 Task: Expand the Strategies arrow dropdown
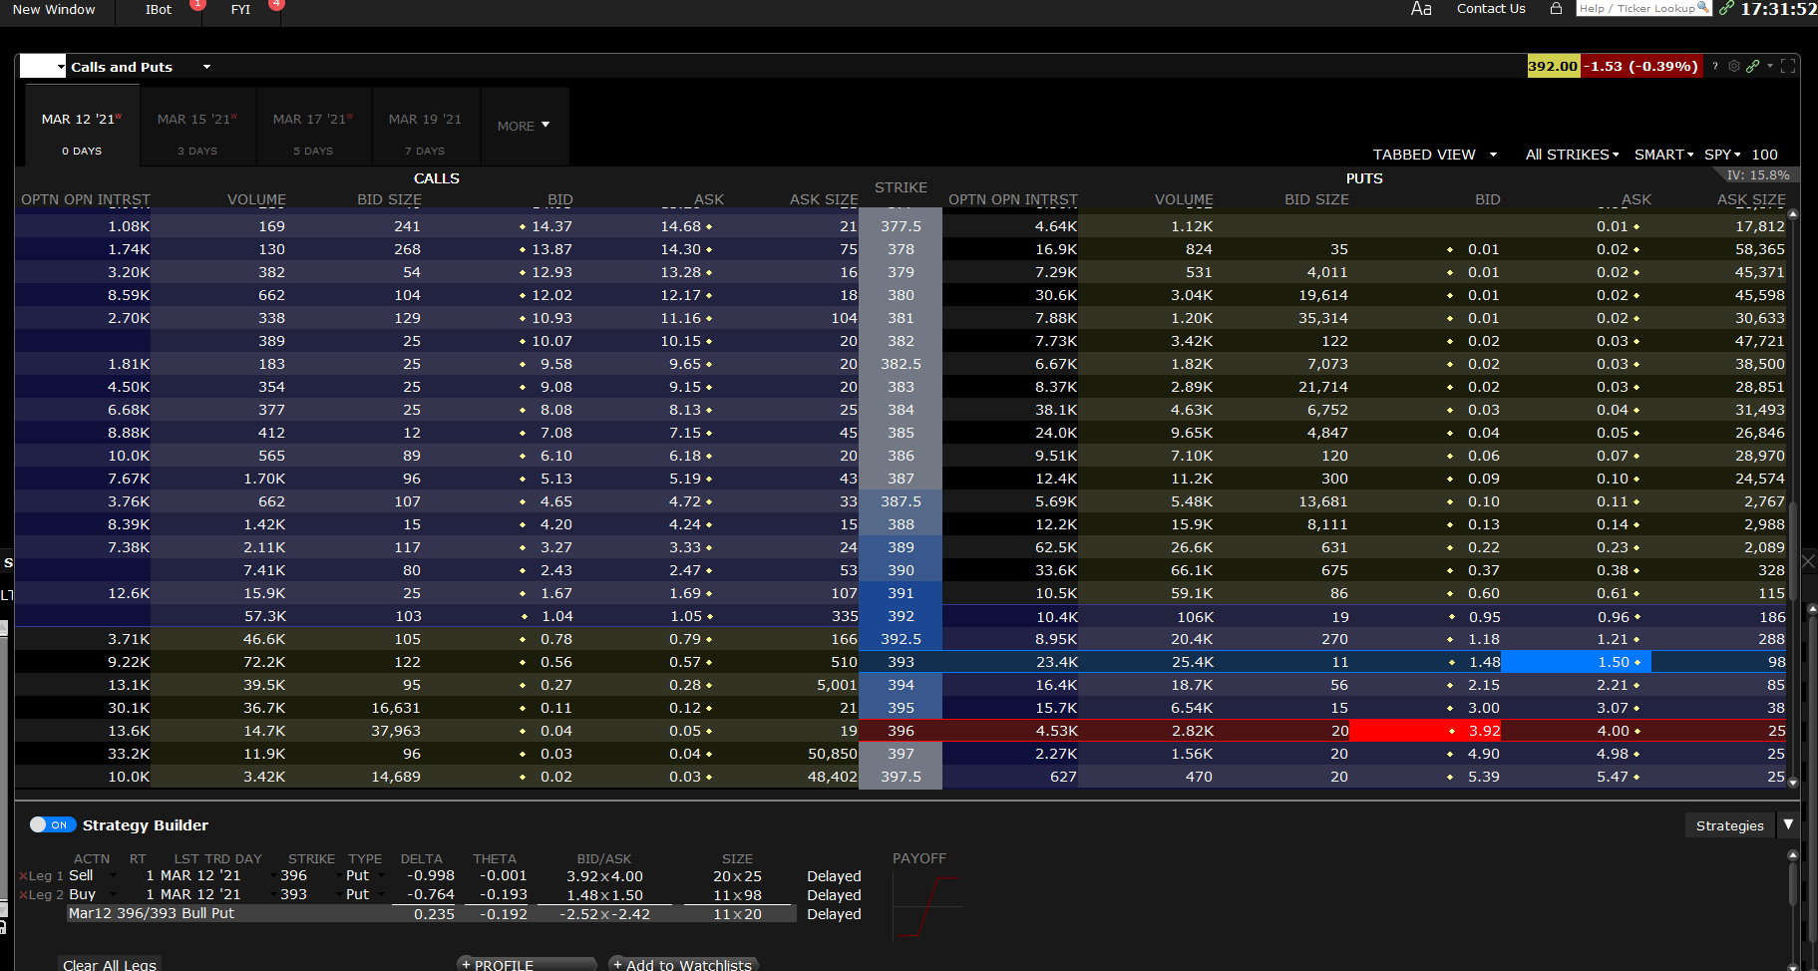coord(1788,824)
